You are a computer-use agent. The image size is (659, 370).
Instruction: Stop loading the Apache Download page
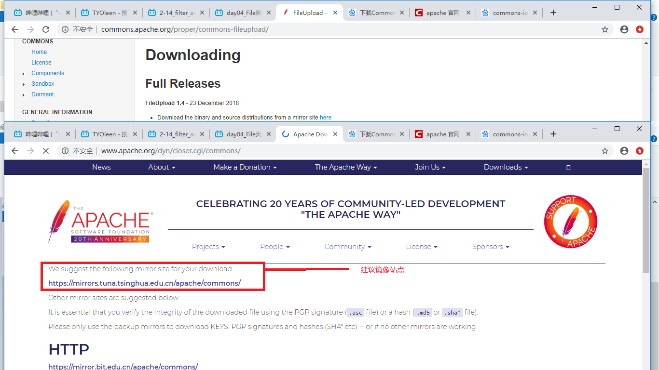pyautogui.click(x=46, y=151)
